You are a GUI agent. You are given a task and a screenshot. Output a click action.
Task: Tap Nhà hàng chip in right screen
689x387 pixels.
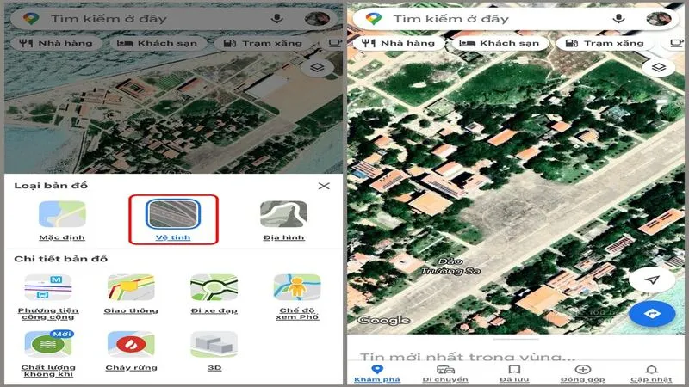click(399, 43)
